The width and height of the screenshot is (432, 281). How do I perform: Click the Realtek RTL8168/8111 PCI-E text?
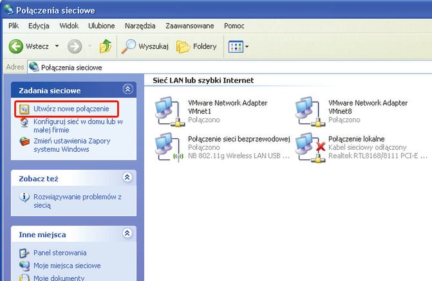[377, 156]
